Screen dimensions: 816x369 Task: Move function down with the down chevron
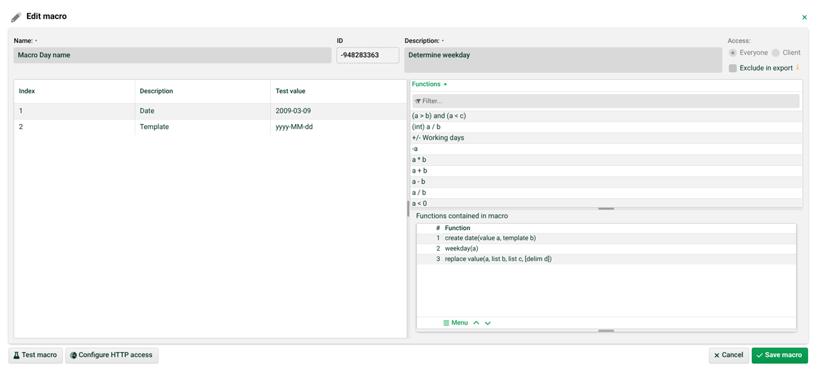[487, 323]
